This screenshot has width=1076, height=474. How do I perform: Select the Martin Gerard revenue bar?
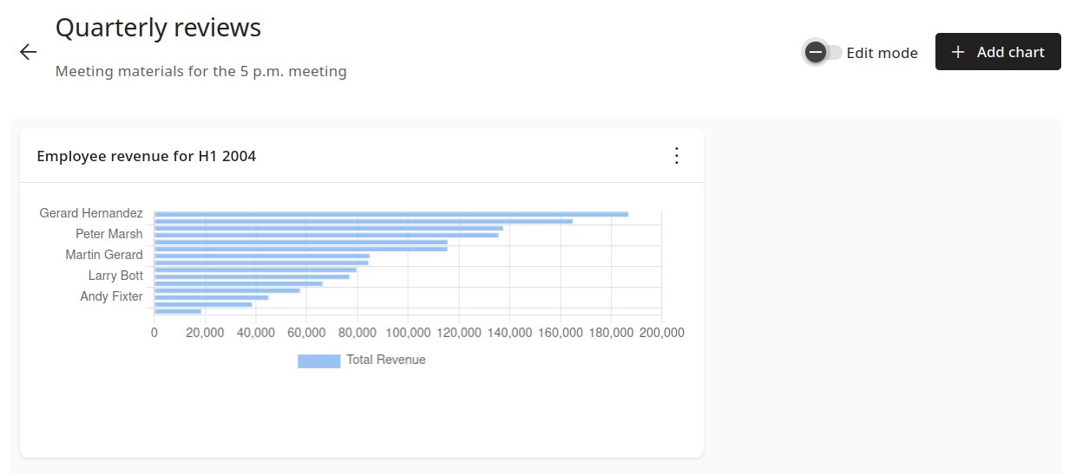[x=261, y=256]
